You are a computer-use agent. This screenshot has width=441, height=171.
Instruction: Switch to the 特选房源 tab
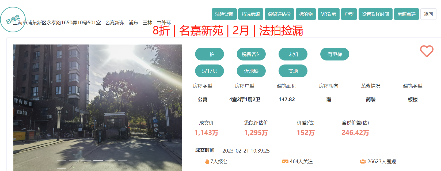(251, 14)
